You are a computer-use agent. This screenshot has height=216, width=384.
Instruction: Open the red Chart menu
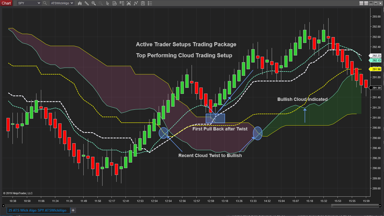[6, 3]
